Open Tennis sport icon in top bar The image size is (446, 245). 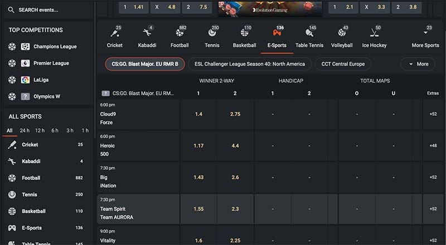212,33
